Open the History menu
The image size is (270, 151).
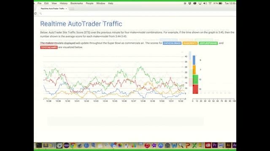(64, 3)
